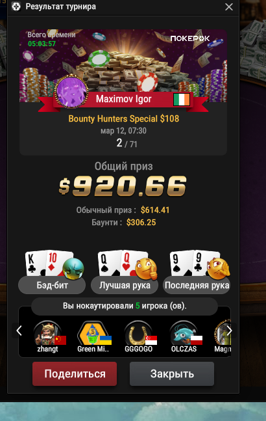Image resolution: width=266 pixels, height=421 pixels.
Task: Show previous knocked-out players with left arrow
Action: coord(19,331)
